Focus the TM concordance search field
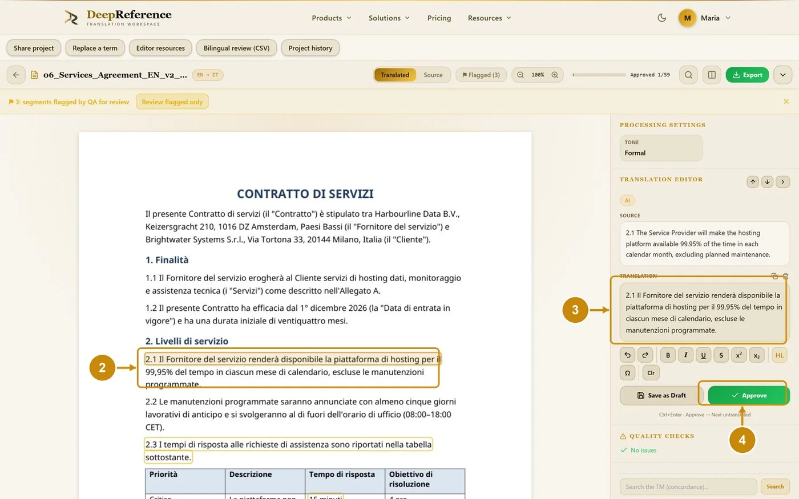 coord(688,487)
